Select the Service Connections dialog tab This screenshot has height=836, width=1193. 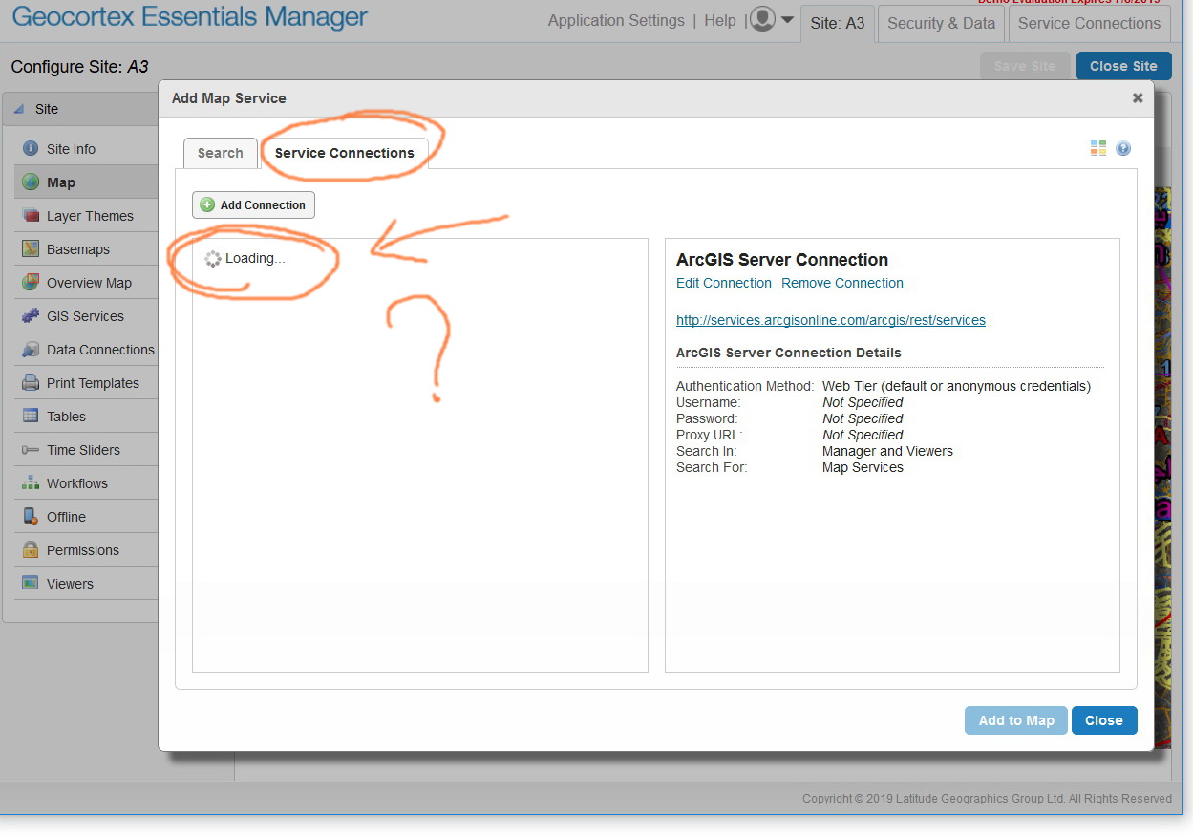click(x=345, y=153)
